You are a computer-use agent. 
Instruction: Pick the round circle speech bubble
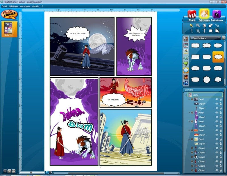click(x=207, y=79)
